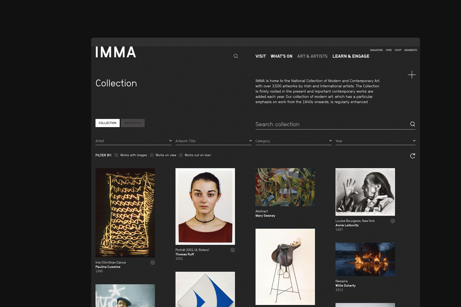Screen dimensions: 461x307
Task: Click artist name Pauline Cummins
Action: pos(108,267)
